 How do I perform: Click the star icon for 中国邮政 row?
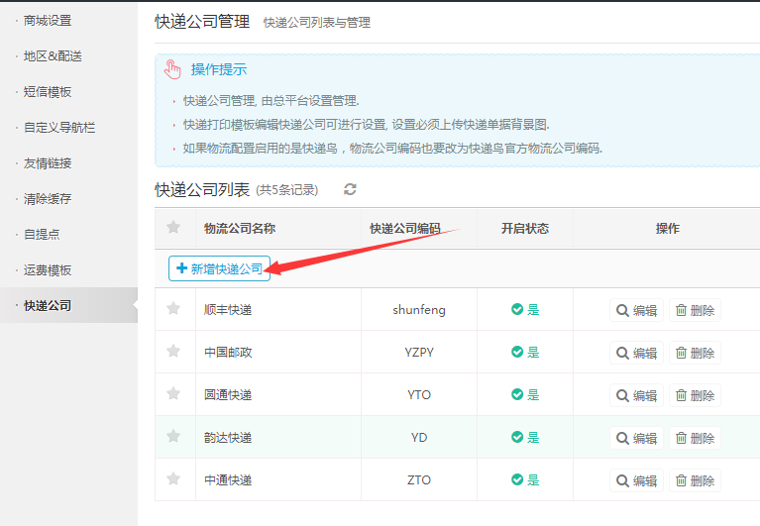pos(173,352)
